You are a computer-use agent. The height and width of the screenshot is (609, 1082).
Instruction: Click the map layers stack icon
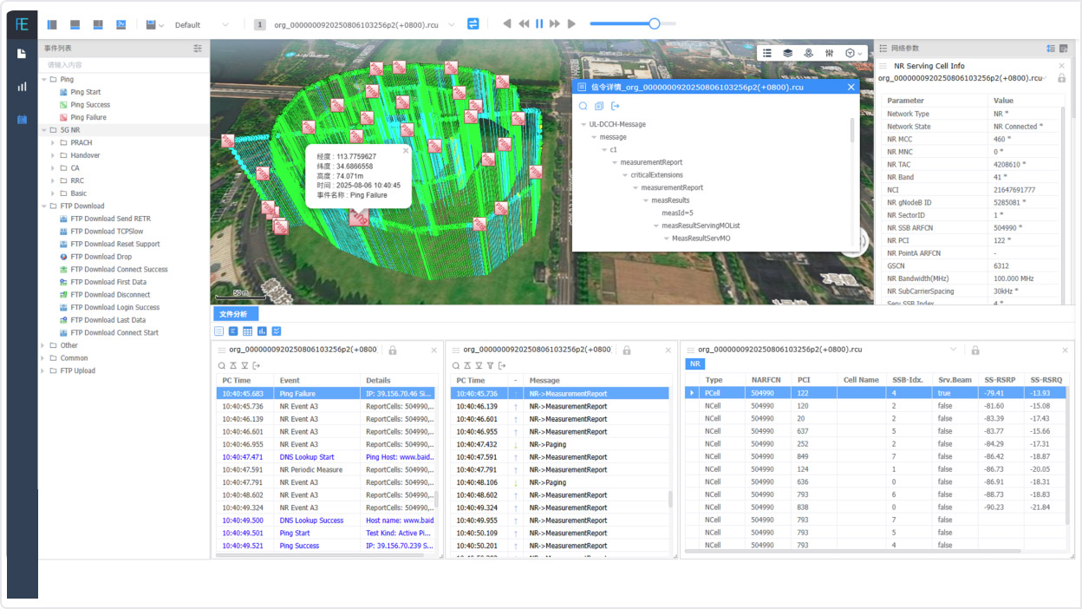787,53
